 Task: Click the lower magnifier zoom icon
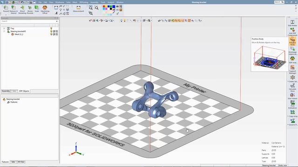[x=91, y=13]
